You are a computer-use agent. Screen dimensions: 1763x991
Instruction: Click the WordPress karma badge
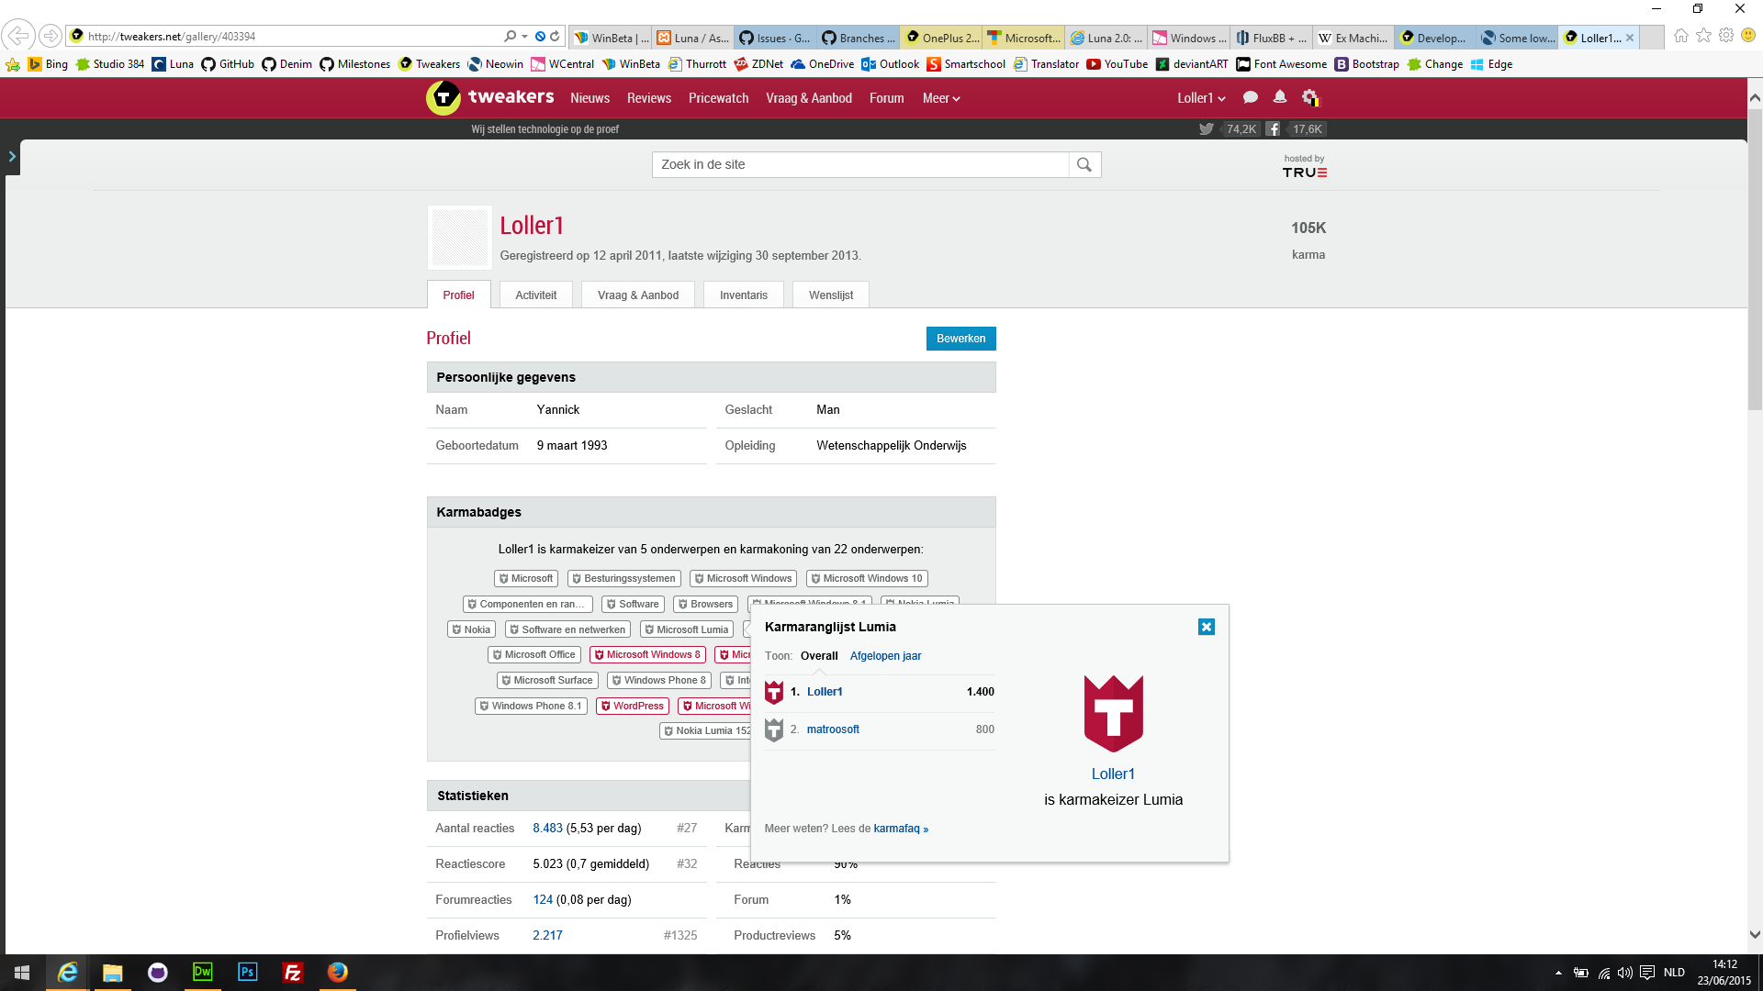click(x=632, y=707)
